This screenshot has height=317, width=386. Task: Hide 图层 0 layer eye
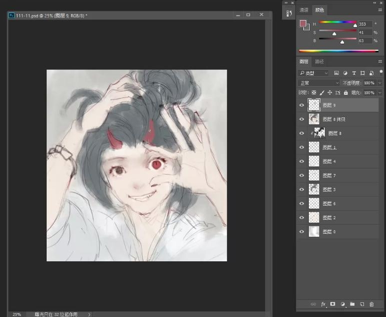click(x=301, y=232)
